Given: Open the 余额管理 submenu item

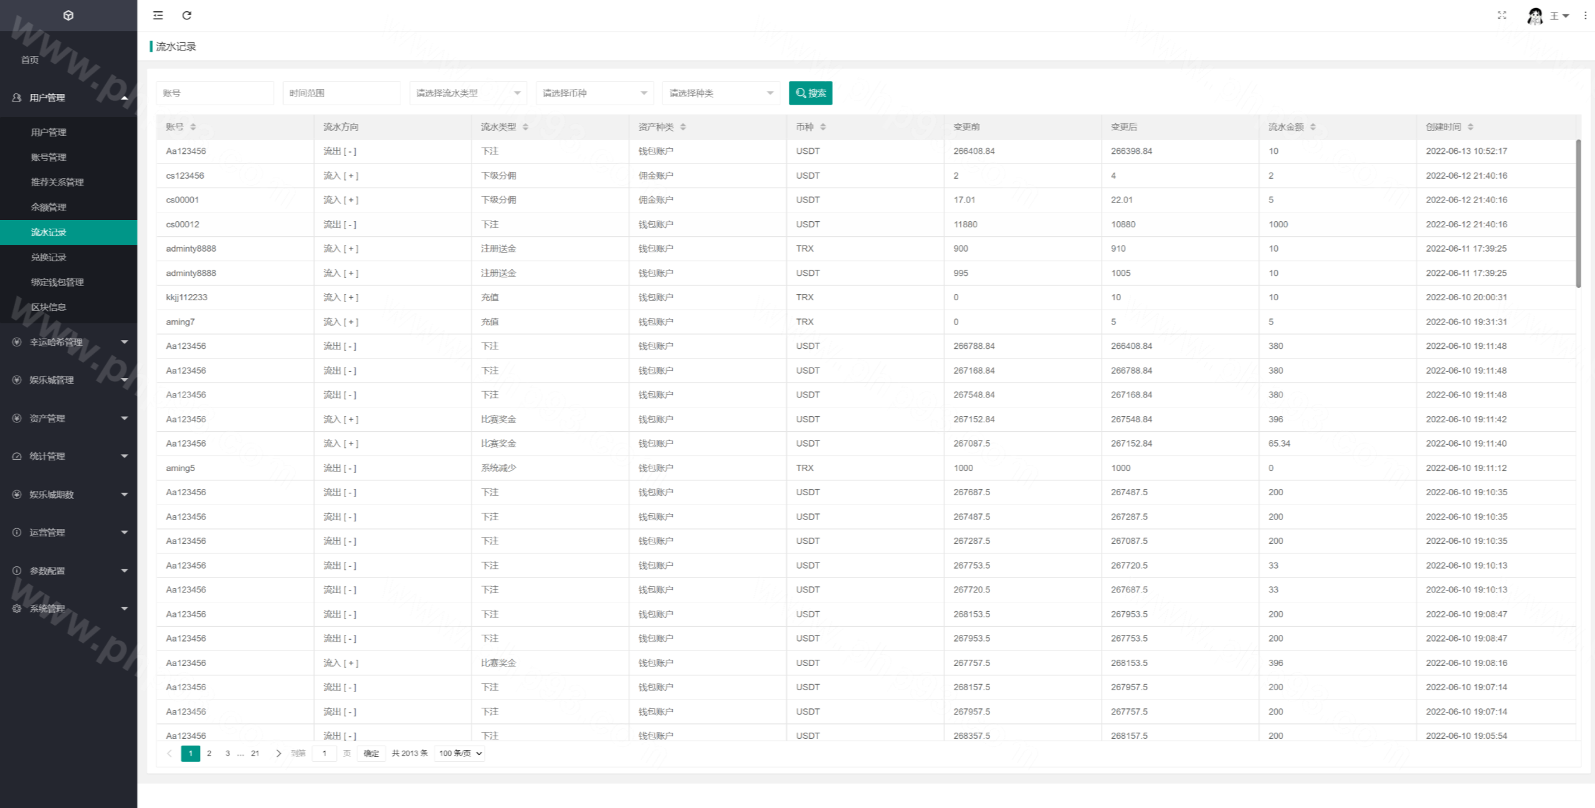Looking at the screenshot, I should coord(49,207).
